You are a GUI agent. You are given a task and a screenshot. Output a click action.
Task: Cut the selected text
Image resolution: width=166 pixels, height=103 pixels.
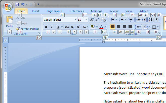[21, 18]
